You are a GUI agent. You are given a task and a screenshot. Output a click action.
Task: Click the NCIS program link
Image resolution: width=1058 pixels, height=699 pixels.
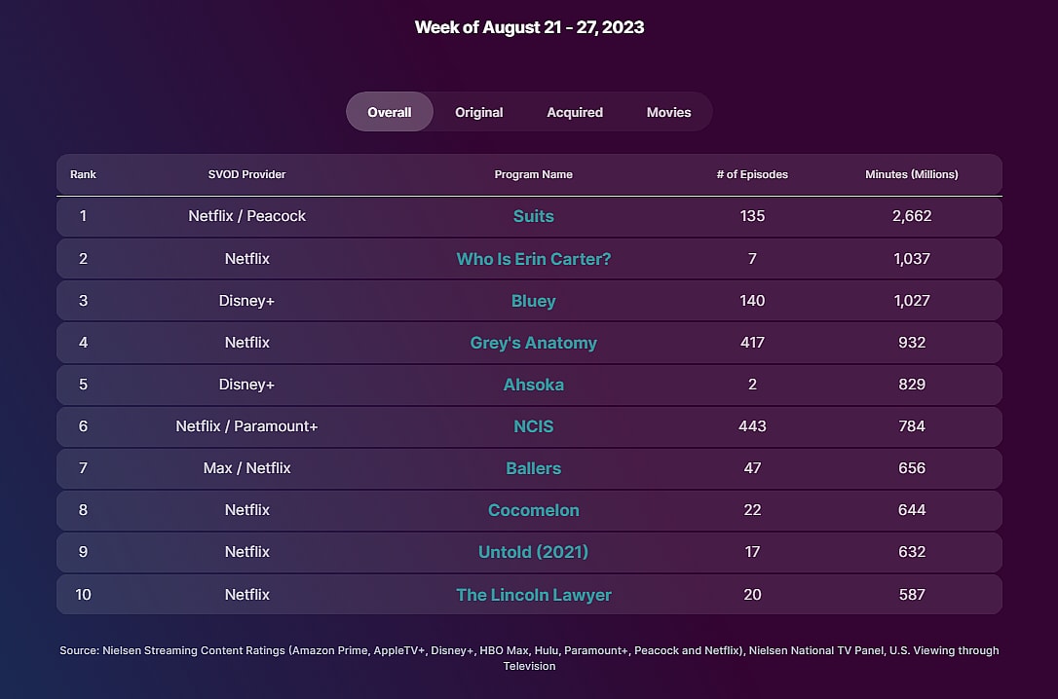(533, 426)
